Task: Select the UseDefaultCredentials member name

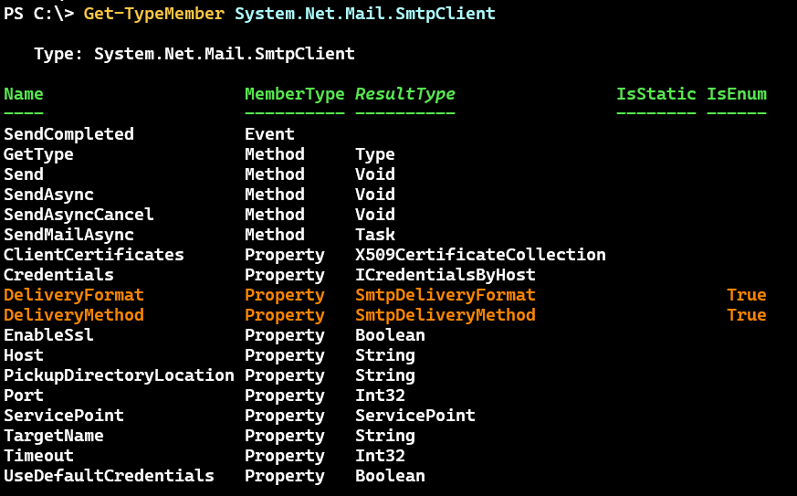Action: coord(109,476)
